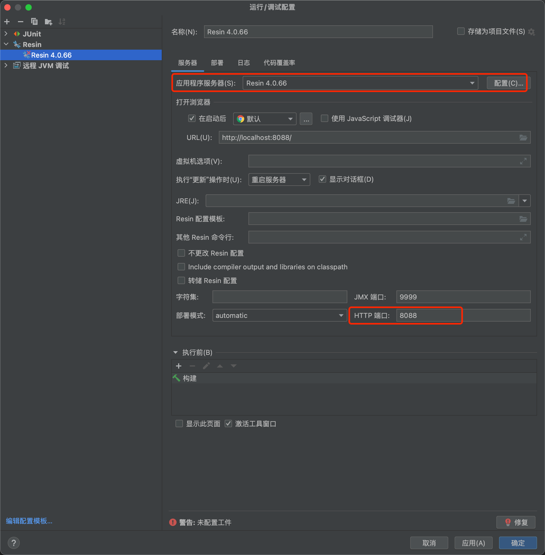
Task: Click the 配置(C)... button
Action: point(509,83)
